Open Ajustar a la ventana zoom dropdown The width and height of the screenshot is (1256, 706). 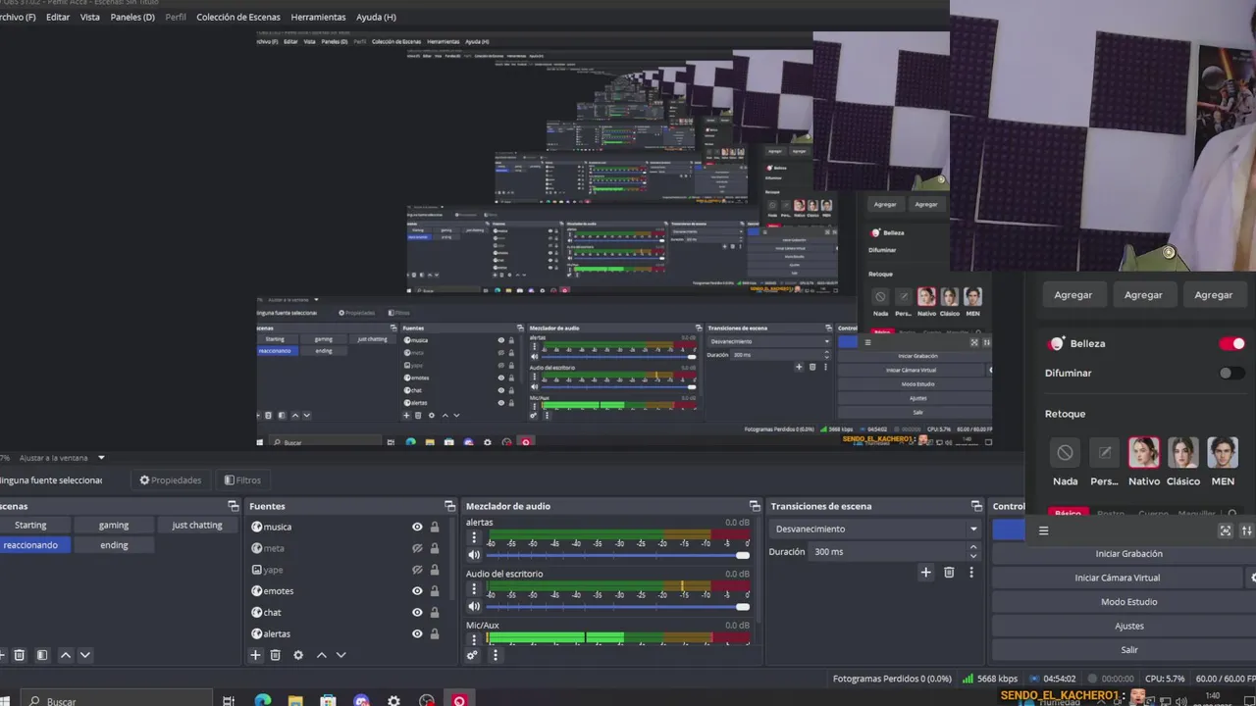pyautogui.click(x=61, y=458)
